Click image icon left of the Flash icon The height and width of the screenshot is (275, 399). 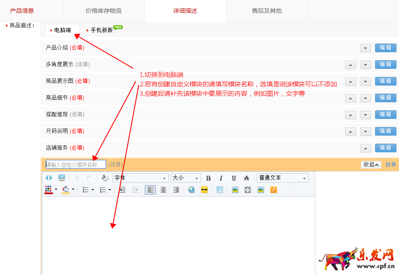pyautogui.click(x=261, y=190)
